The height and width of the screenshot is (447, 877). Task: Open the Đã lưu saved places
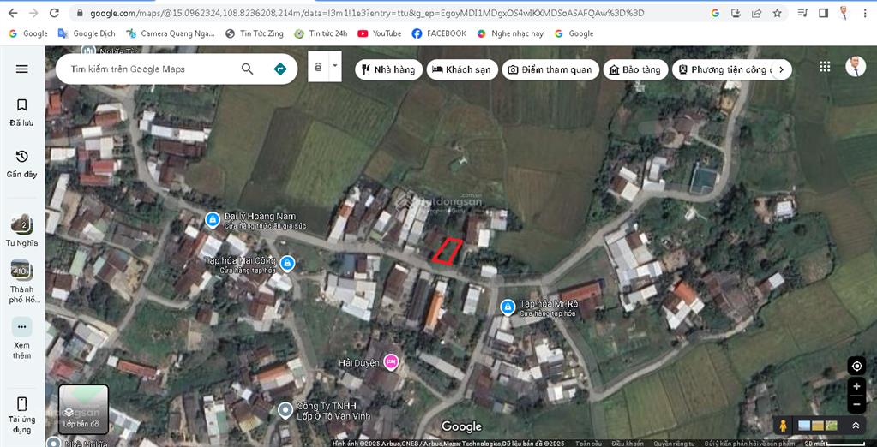[x=22, y=111]
